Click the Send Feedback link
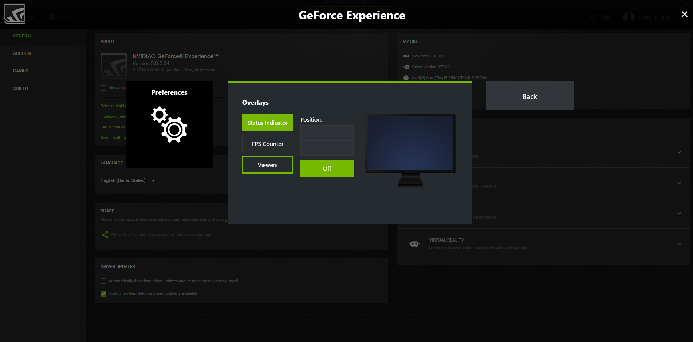This screenshot has width=693, height=342. 113,138
